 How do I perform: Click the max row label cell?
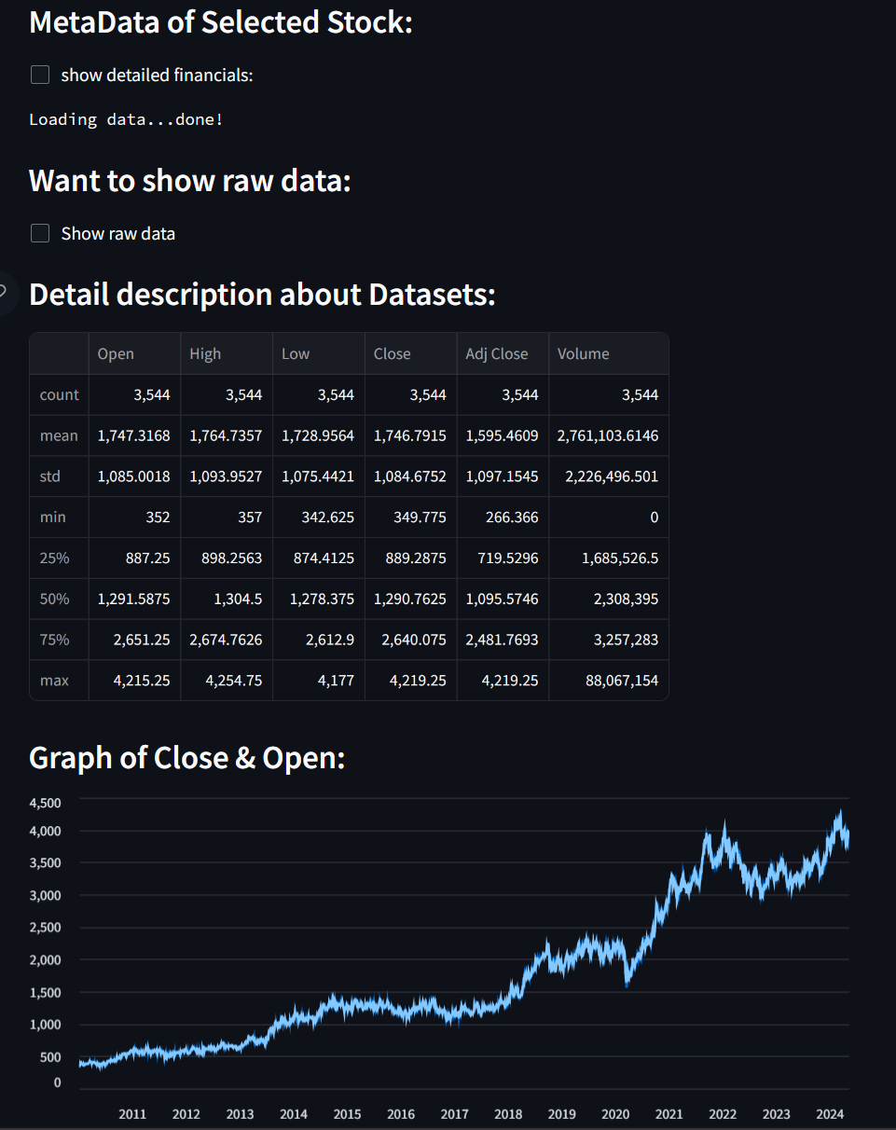60,681
